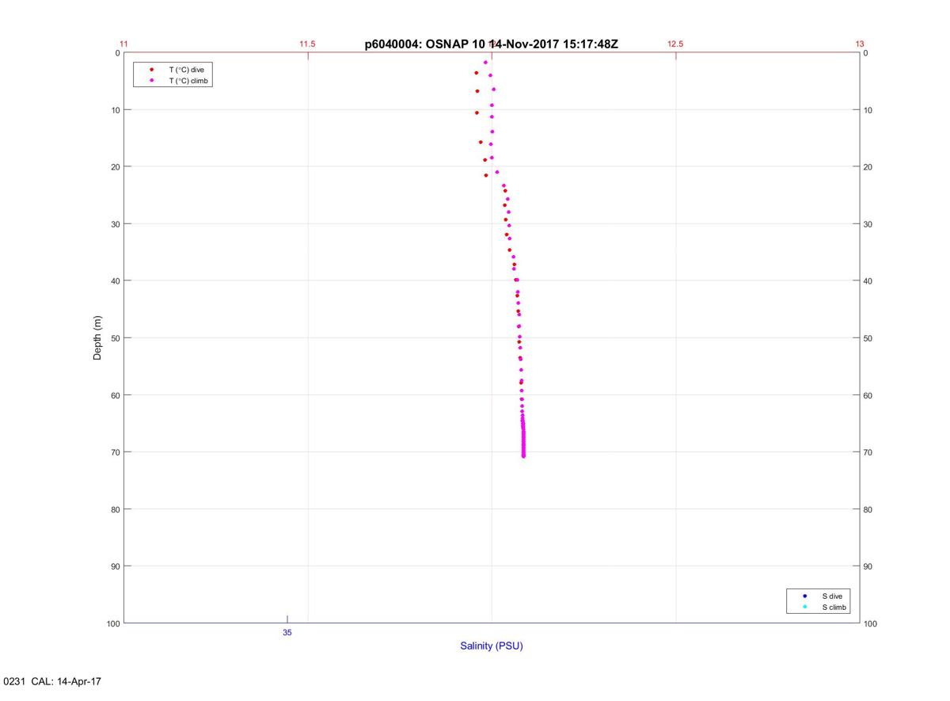Viewport: 950px width, 701px height.
Task: Click the cyan marker next to S climb
Action: (804, 608)
